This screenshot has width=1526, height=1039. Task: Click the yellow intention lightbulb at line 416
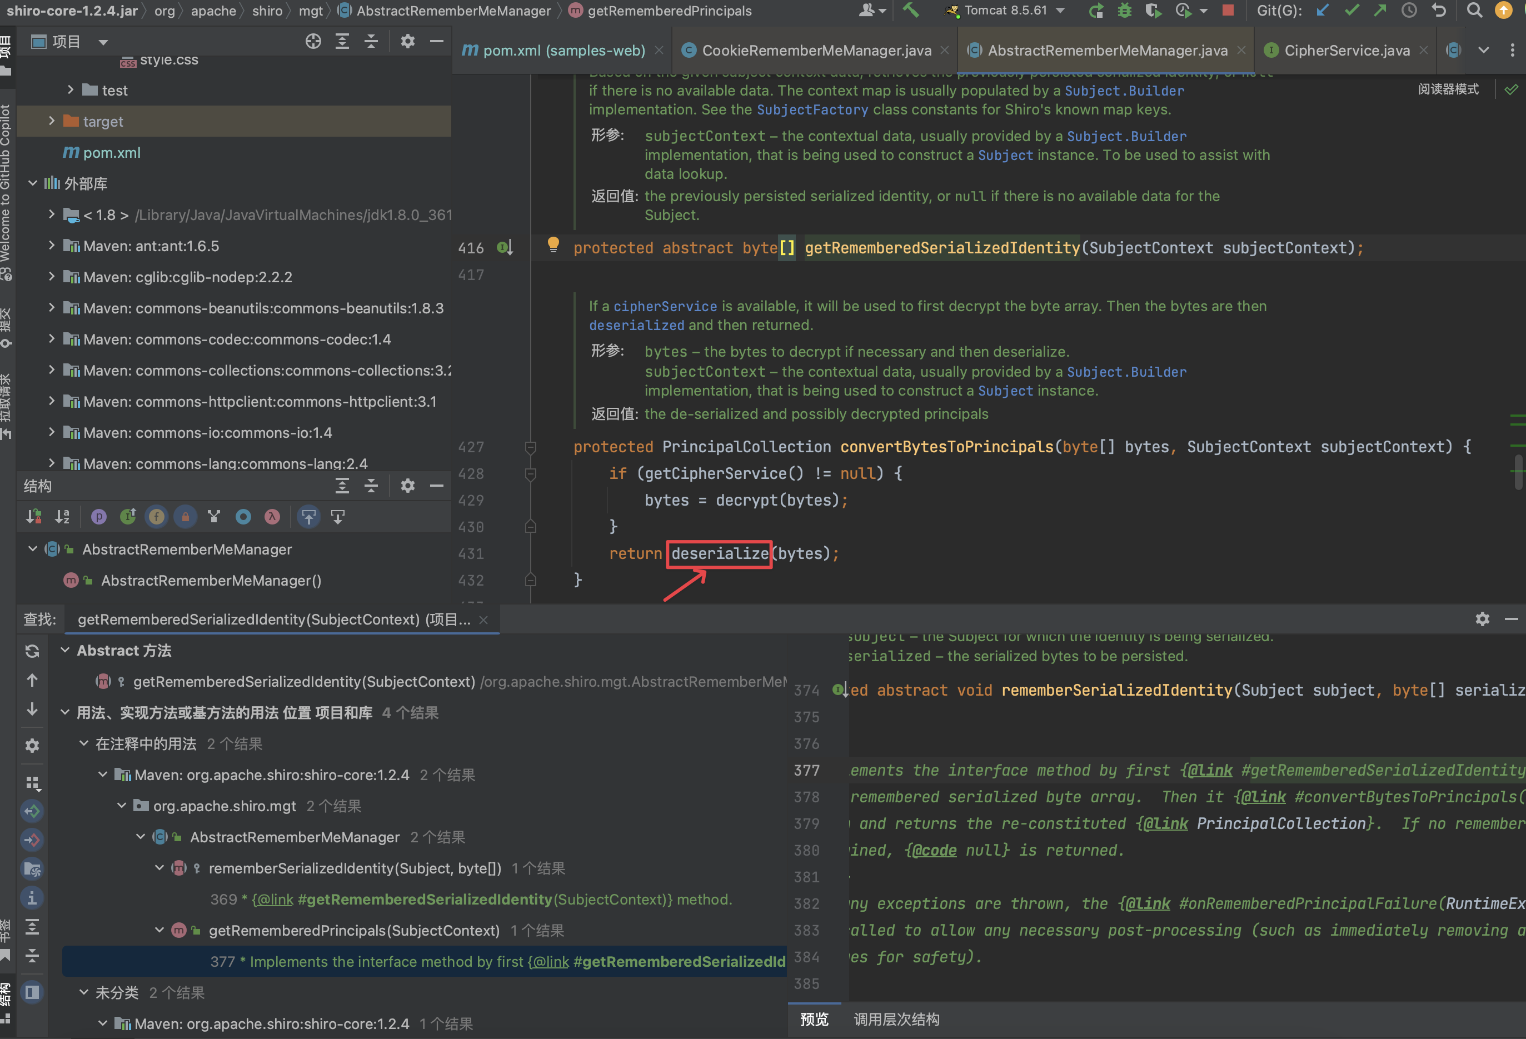pyautogui.click(x=553, y=245)
